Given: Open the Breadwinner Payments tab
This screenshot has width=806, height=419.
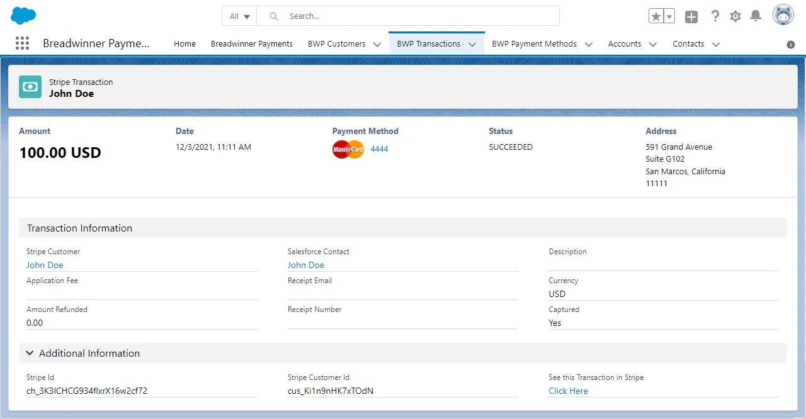Looking at the screenshot, I should click(x=252, y=44).
